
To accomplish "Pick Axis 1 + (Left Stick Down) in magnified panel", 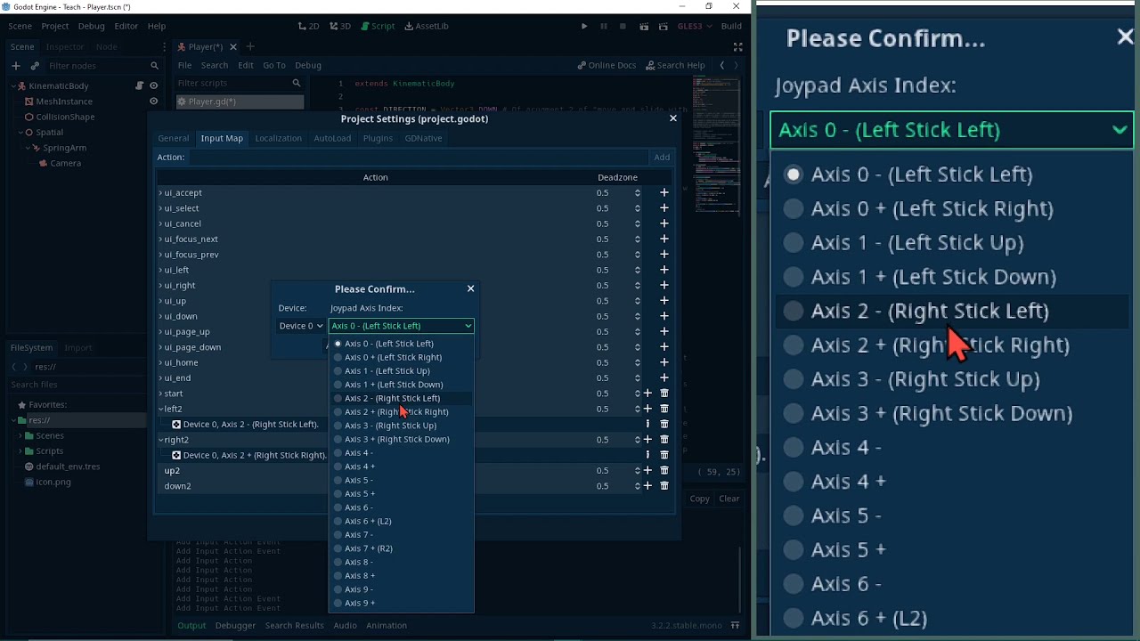I will [921, 277].
